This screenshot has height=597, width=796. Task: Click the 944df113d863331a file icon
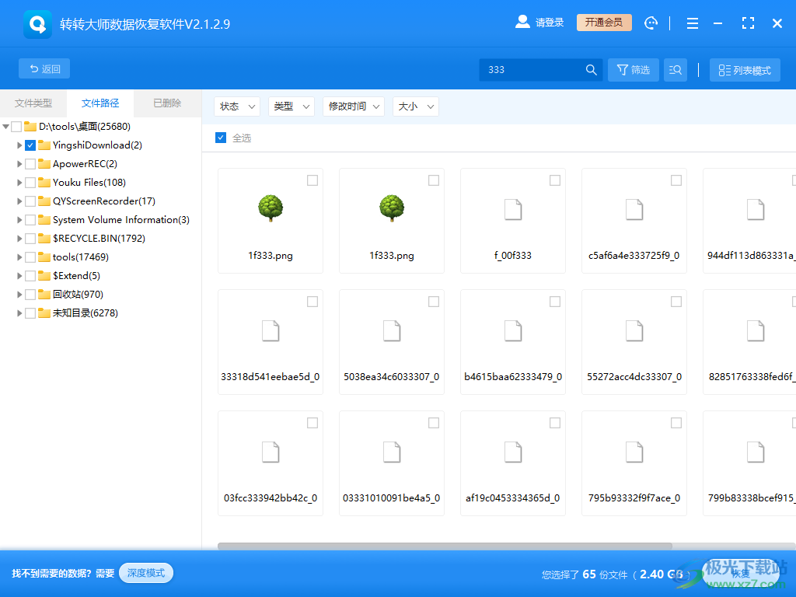[756, 210]
